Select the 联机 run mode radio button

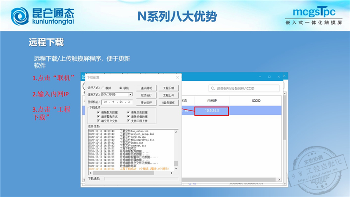tap(120, 88)
